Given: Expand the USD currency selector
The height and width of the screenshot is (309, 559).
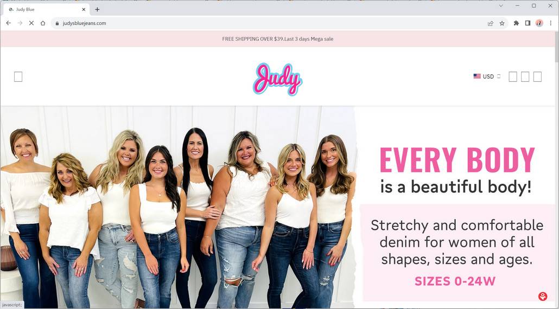Looking at the screenshot, I should click(487, 76).
